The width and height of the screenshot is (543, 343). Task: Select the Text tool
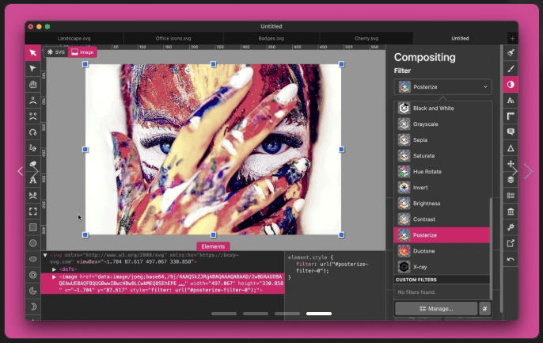pyautogui.click(x=33, y=180)
